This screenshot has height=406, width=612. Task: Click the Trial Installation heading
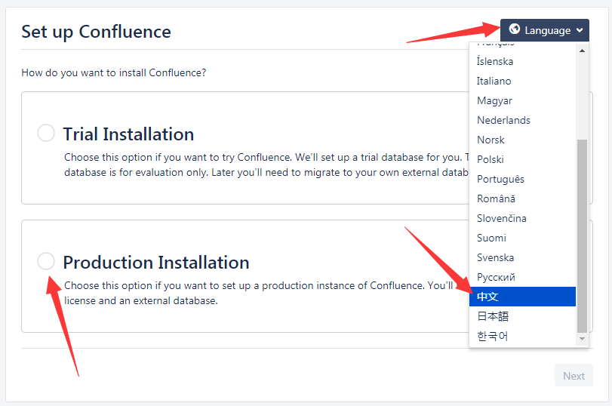128,134
